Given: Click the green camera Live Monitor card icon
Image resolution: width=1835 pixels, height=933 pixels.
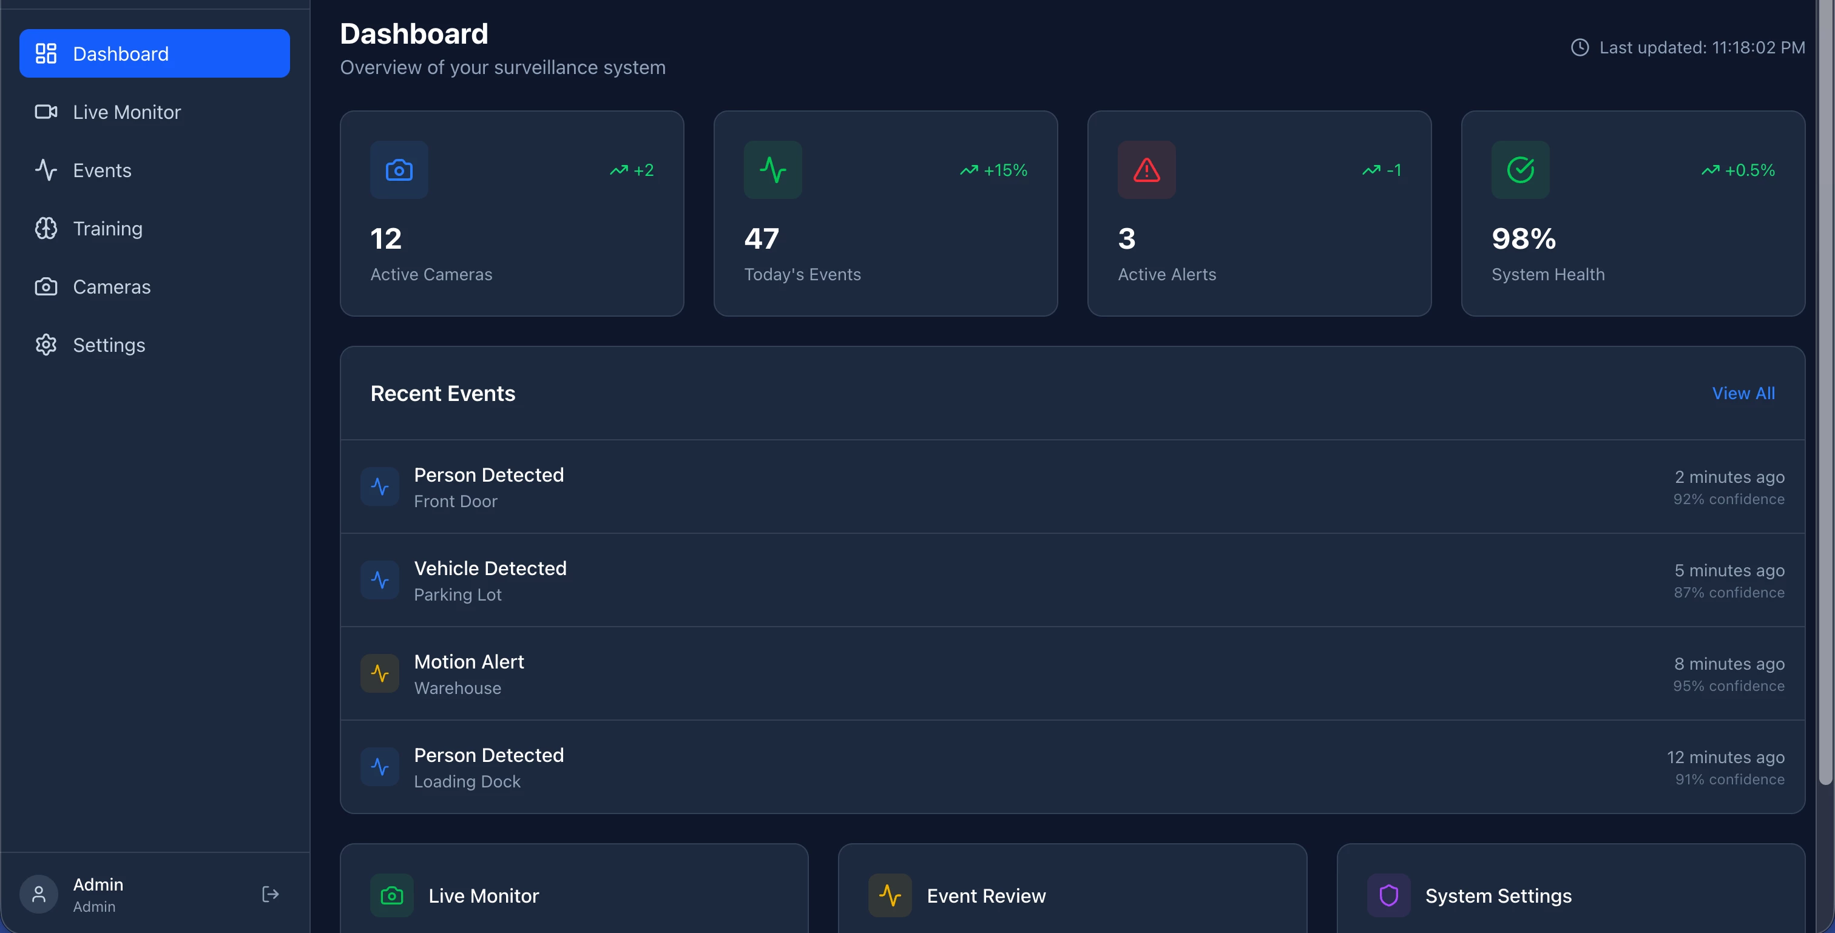Looking at the screenshot, I should coord(392,895).
